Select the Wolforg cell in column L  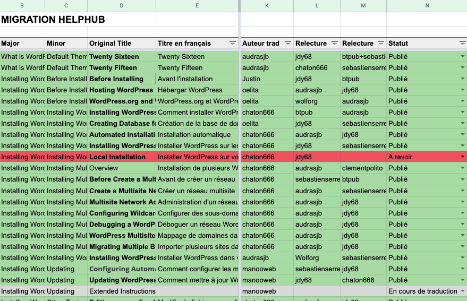pyautogui.click(x=317, y=258)
